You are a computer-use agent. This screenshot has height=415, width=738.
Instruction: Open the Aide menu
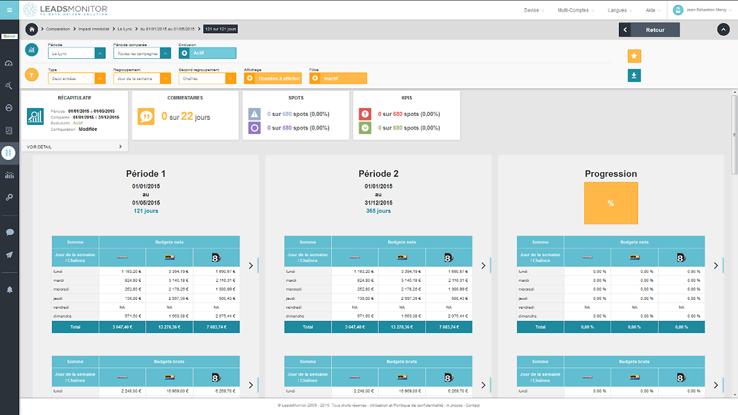click(x=653, y=10)
